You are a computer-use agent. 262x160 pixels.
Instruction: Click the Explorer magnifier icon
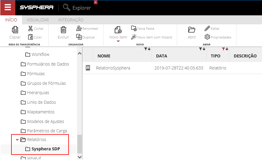click(66, 8)
